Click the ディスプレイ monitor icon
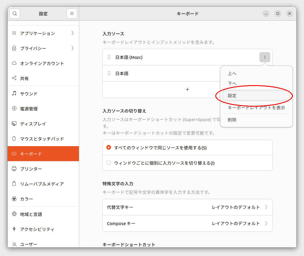 click(x=14, y=124)
